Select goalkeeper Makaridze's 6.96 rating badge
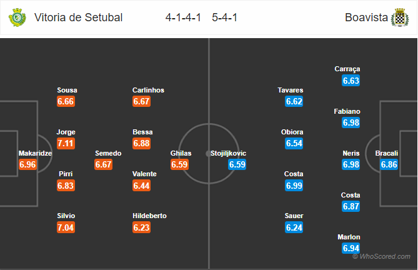This screenshot has width=418, height=270. click(x=27, y=164)
